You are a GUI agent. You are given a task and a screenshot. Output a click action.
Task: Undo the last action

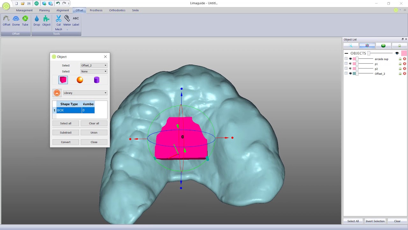click(x=58, y=4)
